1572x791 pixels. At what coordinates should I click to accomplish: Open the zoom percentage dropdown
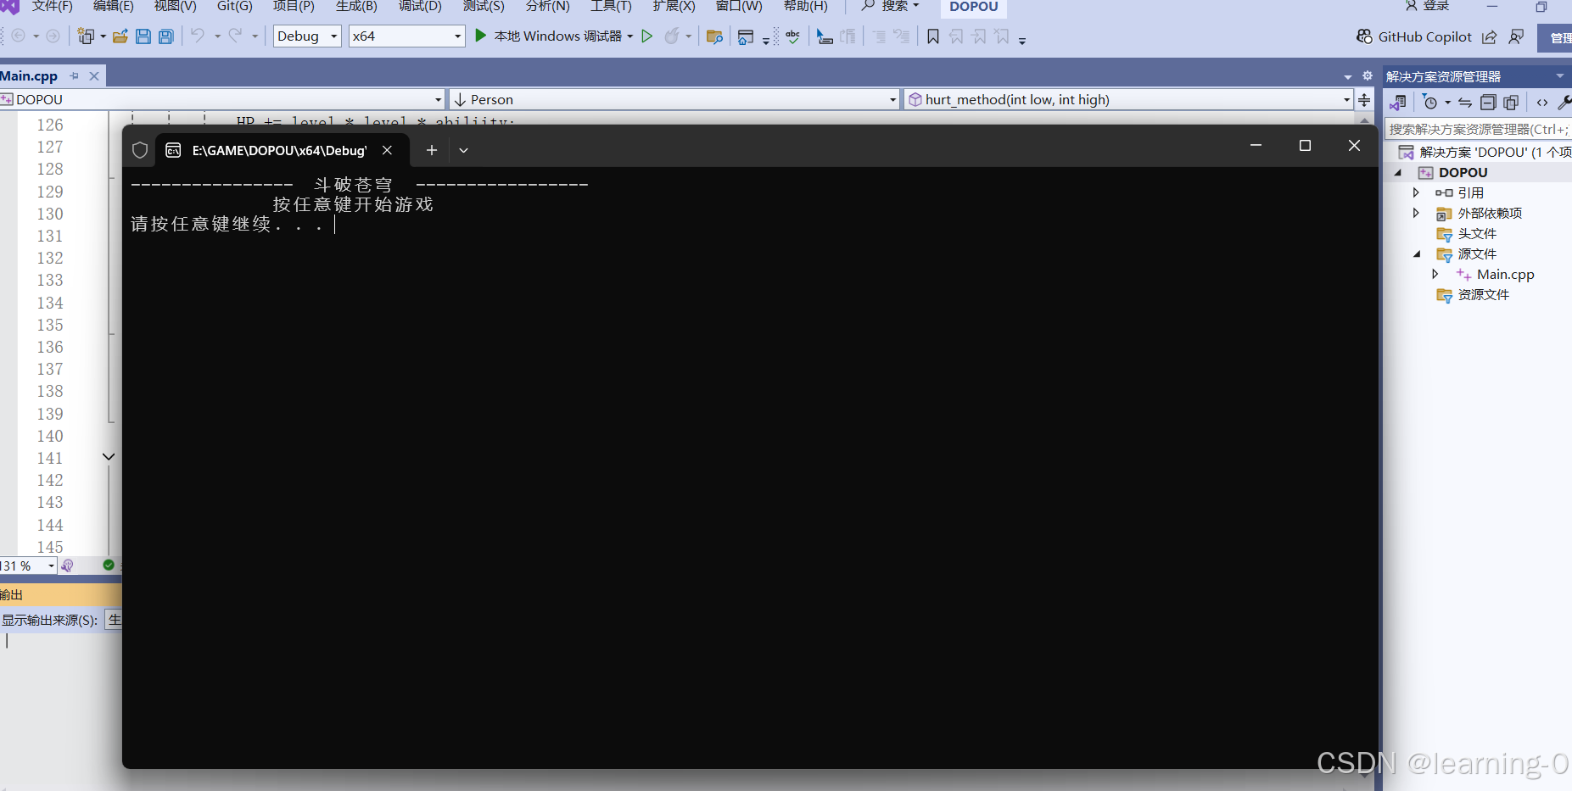[x=52, y=565]
